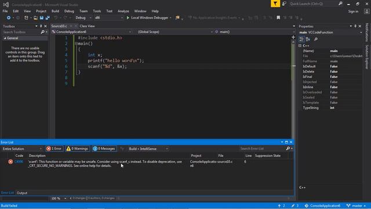
Task: Click the Open File folder icon
Action: [35, 18]
